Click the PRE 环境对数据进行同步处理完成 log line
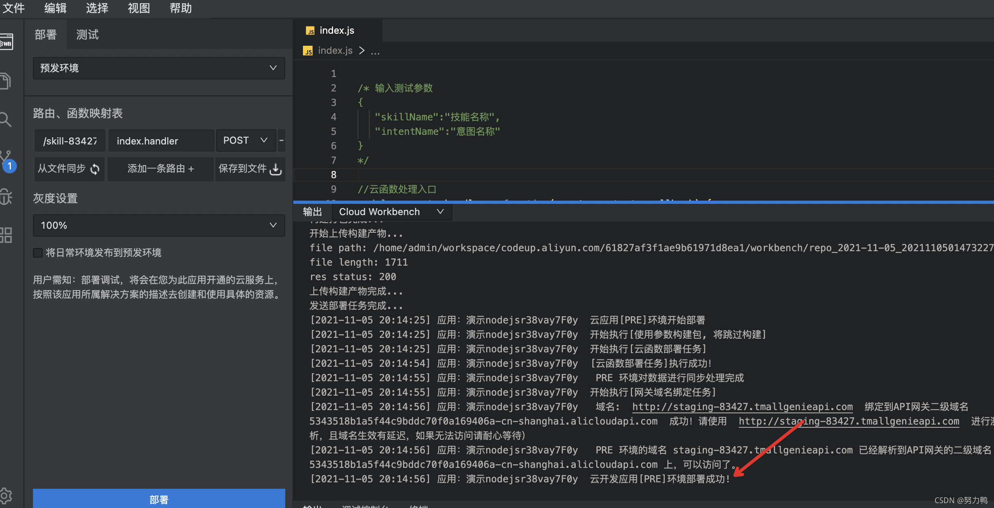This screenshot has width=994, height=508. 669,378
